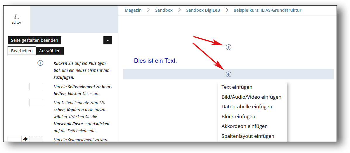This screenshot has width=350, height=153.
Task: Go to Magazin in the breadcrumb
Action: (133, 10)
